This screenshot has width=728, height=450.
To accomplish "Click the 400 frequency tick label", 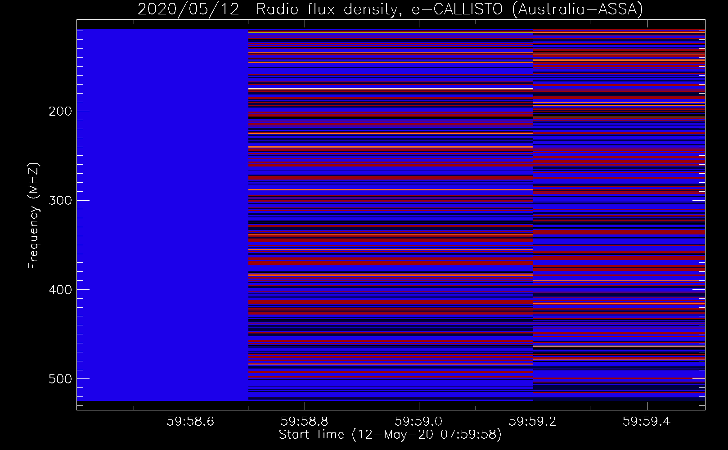I will click(60, 289).
